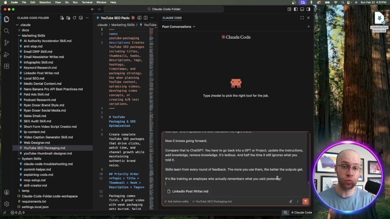Open LinkedIn Post Writer.md attachment chip
The width and height of the screenshot is (390, 219).
tap(188, 191)
